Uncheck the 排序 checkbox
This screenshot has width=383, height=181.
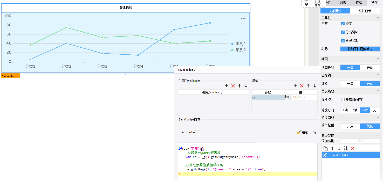coord(343,24)
